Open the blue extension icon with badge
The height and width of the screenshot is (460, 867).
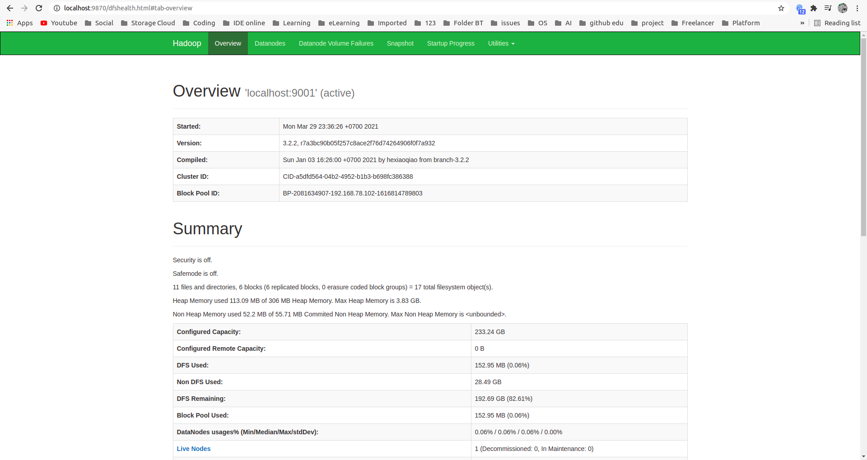point(800,9)
